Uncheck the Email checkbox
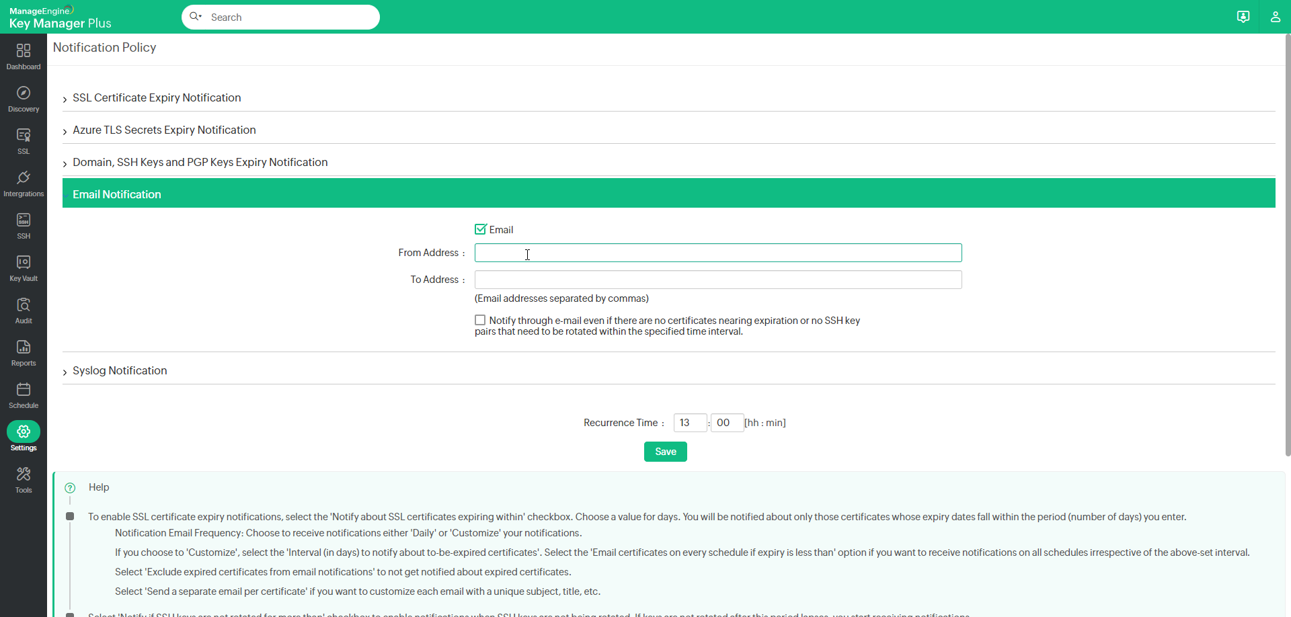The height and width of the screenshot is (617, 1291). 480,229
